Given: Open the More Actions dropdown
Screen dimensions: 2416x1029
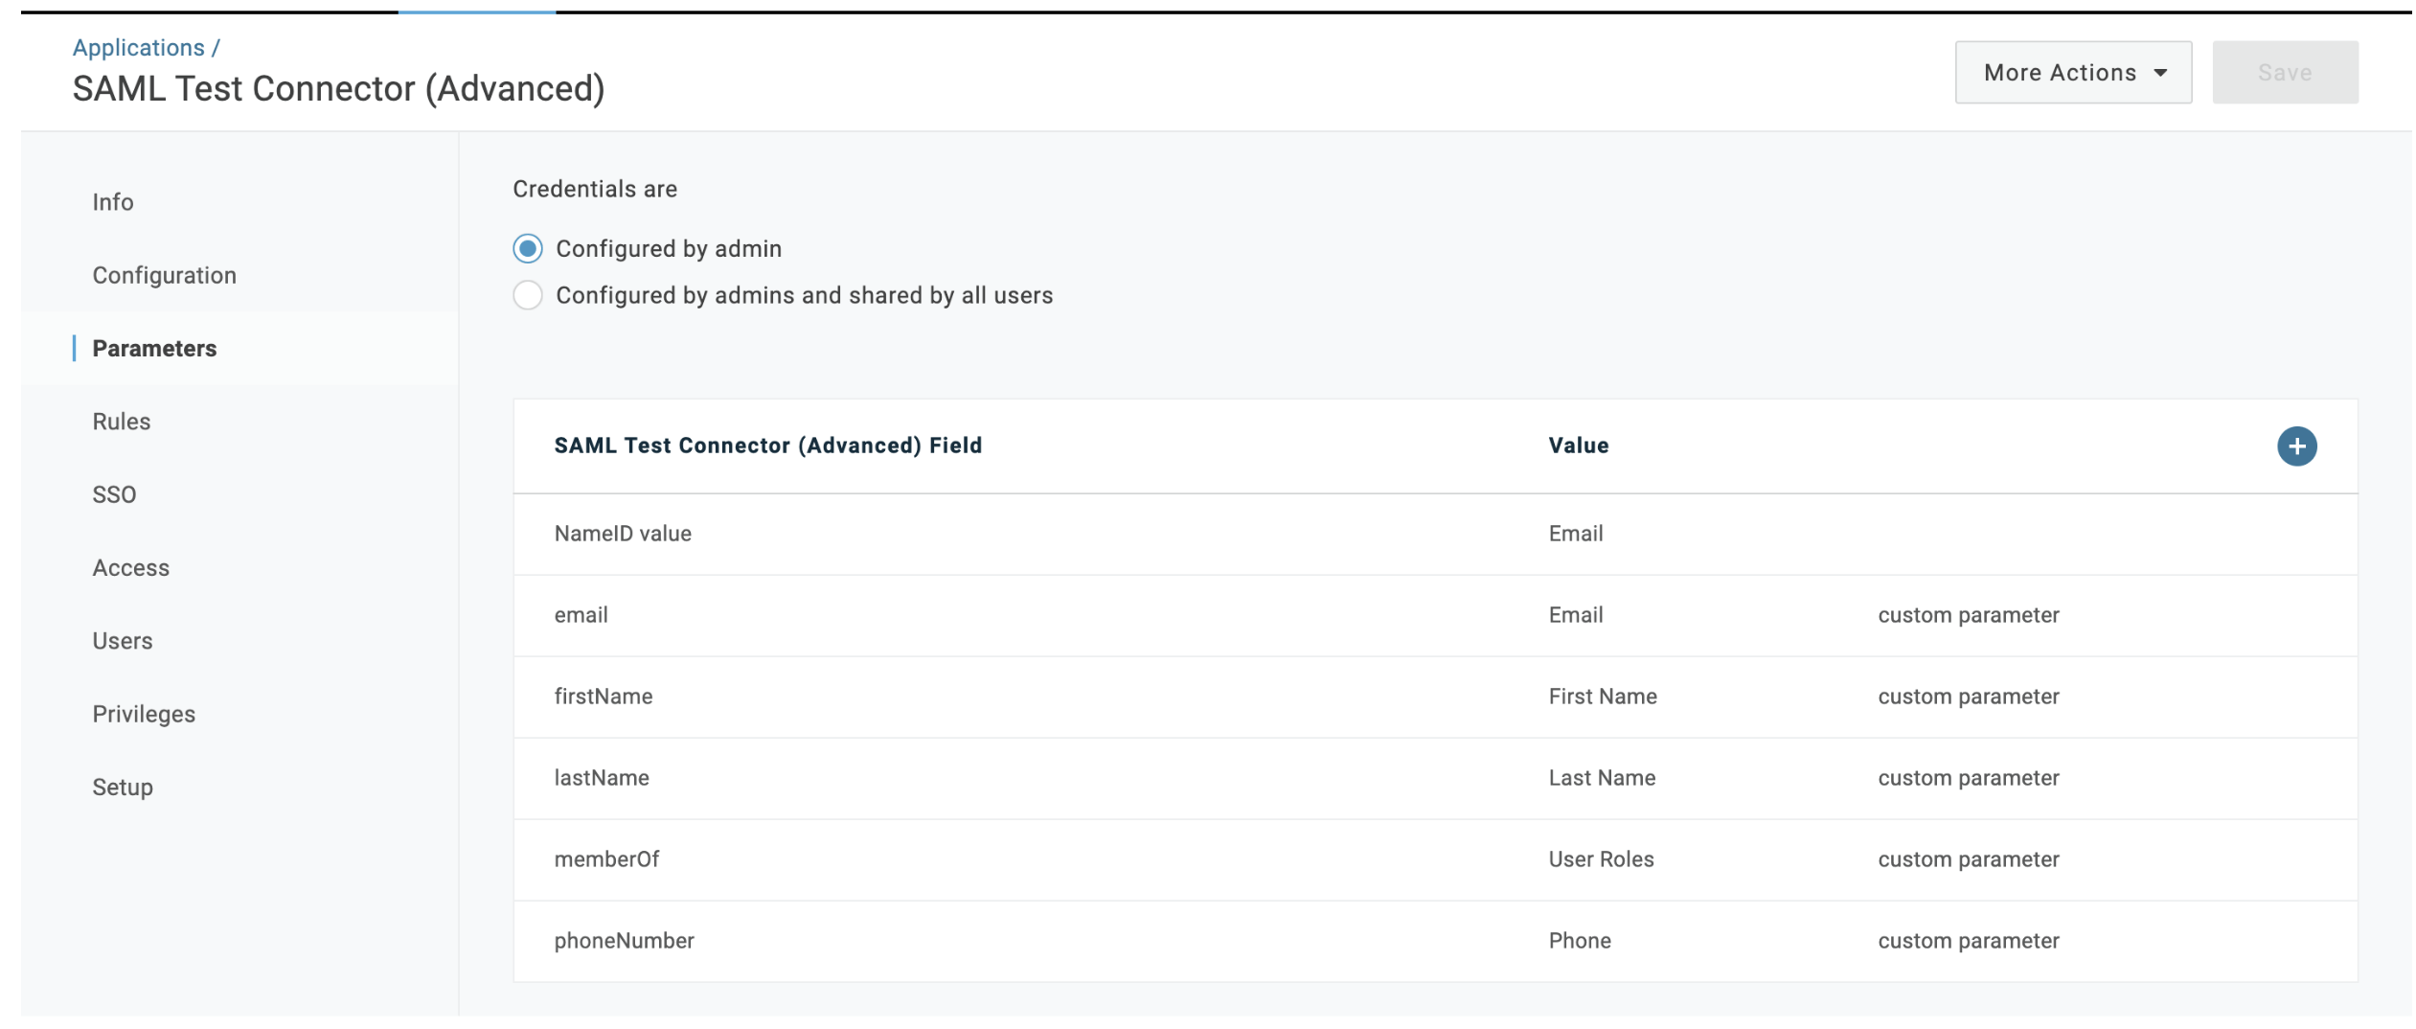Looking at the screenshot, I should pyautogui.click(x=2072, y=73).
